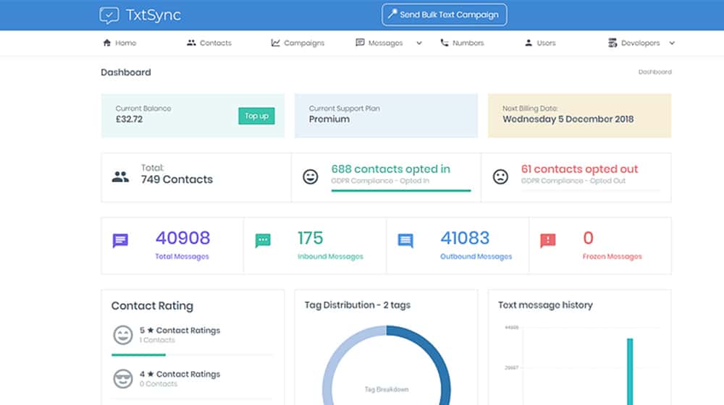Click the Messages chat icon in navigation
Viewport: 724px width, 405px height.
360,43
